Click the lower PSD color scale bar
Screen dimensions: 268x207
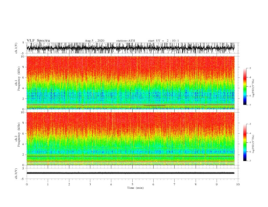tap(245, 142)
